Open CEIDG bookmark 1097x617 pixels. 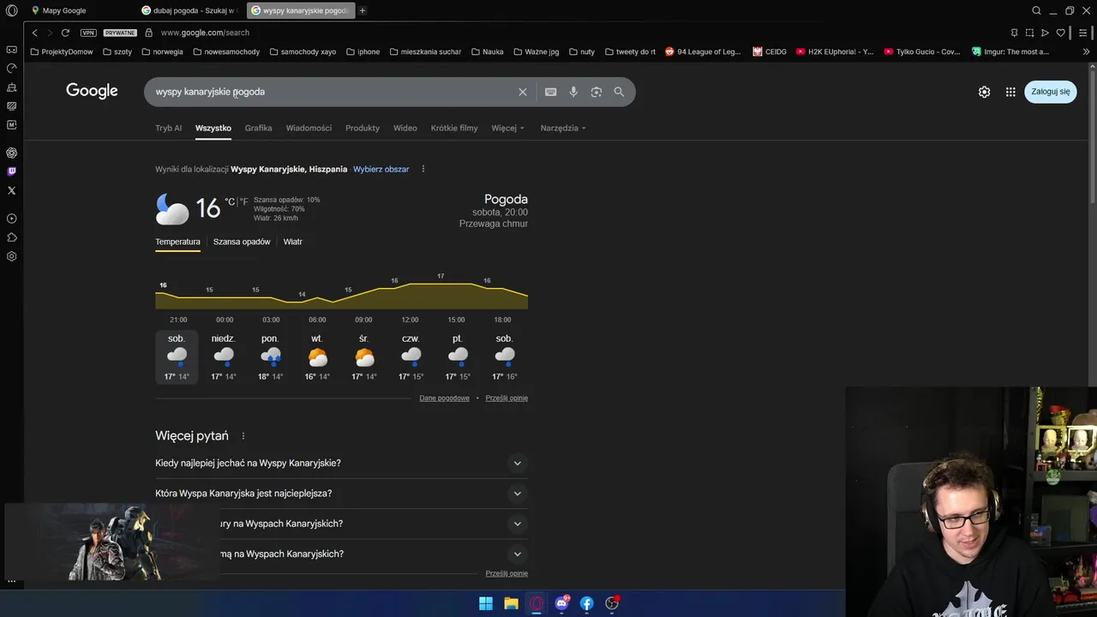[770, 51]
